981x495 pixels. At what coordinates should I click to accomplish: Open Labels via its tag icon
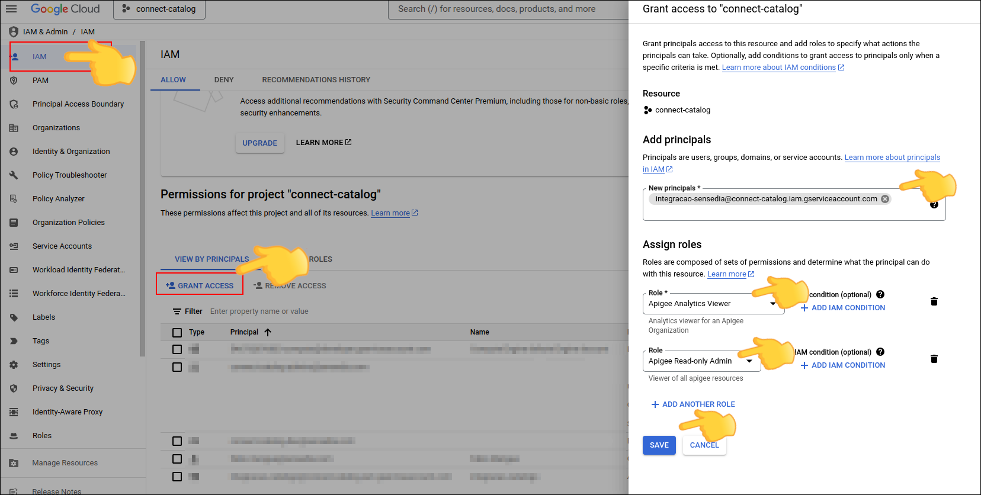(x=14, y=317)
